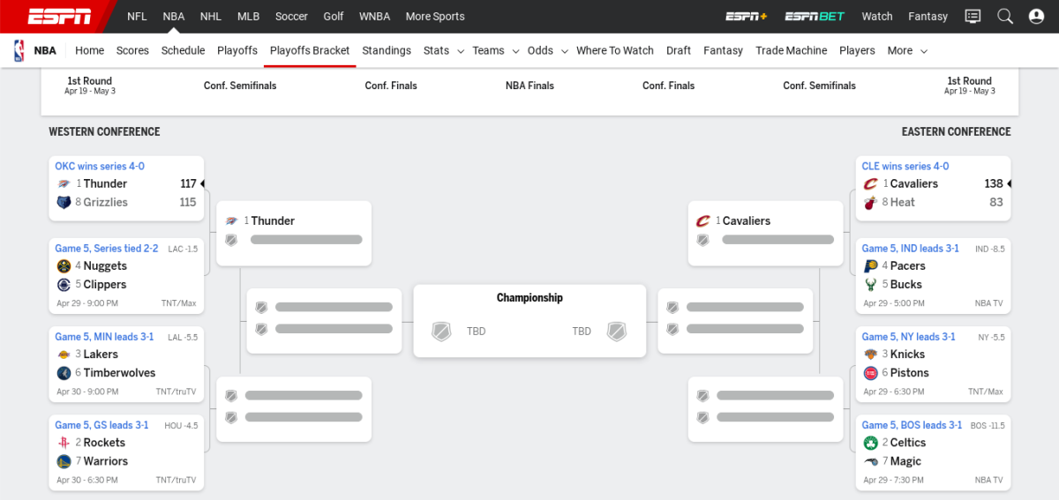1059x500 pixels.
Task: Open the Fantasy link in top header
Action: (928, 16)
